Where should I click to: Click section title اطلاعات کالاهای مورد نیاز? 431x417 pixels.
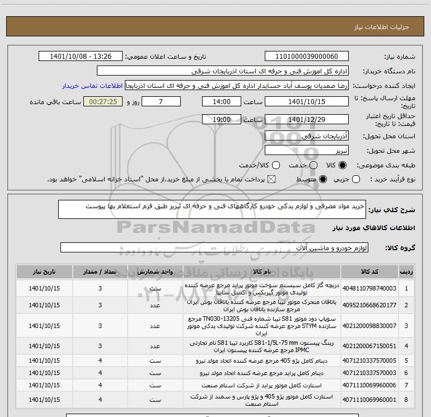374,228
